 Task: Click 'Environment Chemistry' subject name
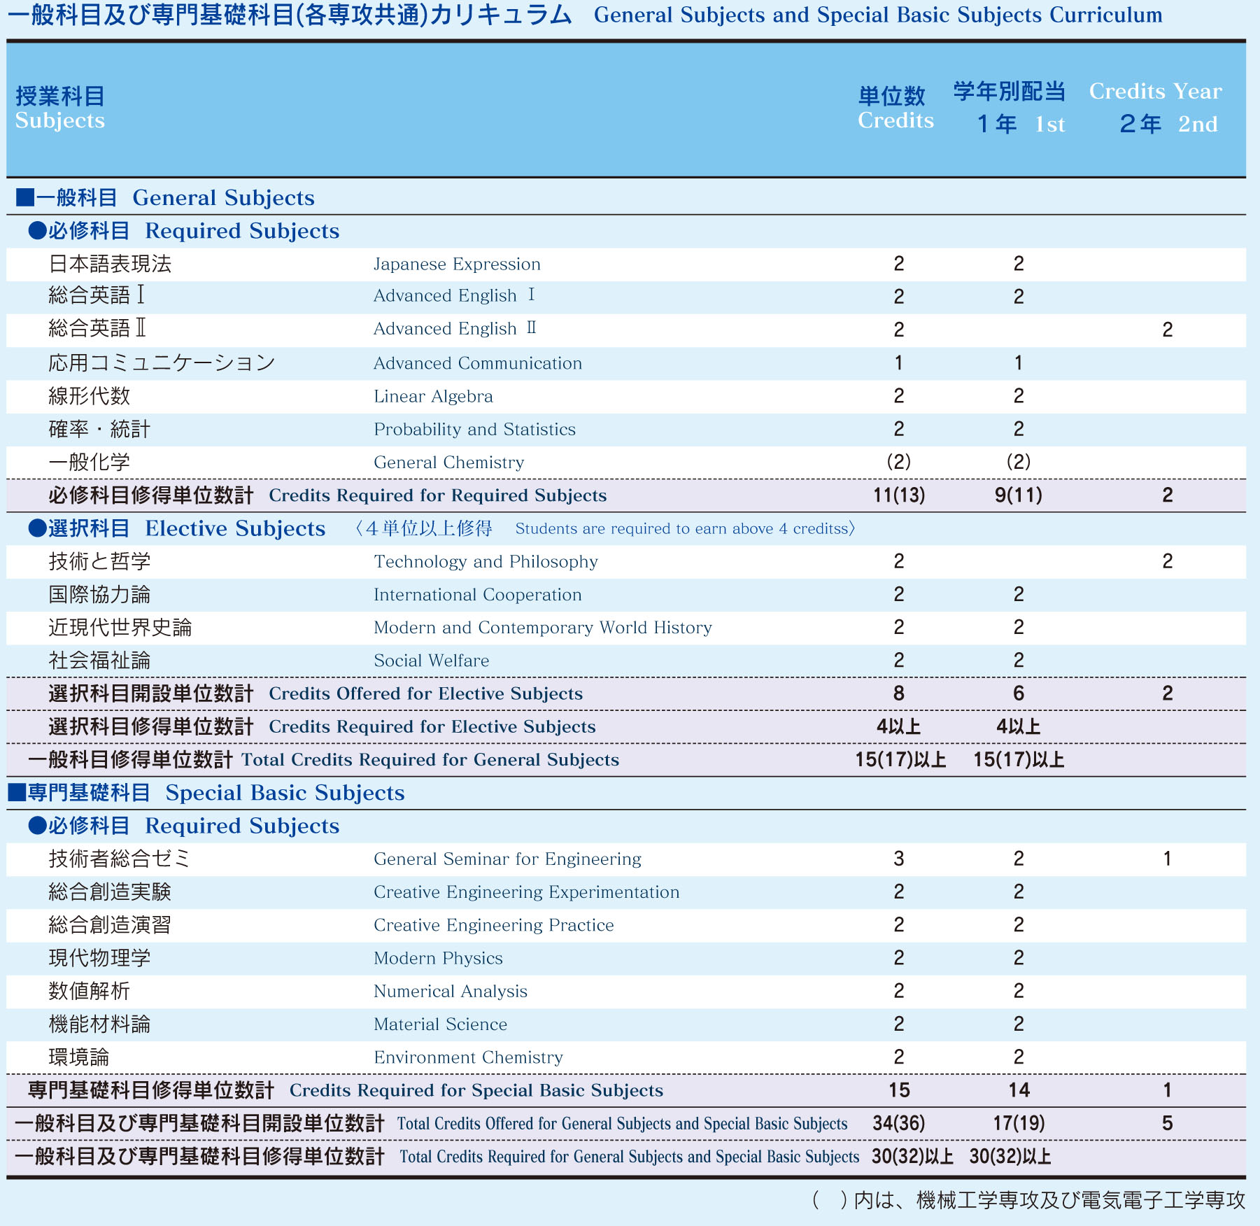click(468, 1057)
